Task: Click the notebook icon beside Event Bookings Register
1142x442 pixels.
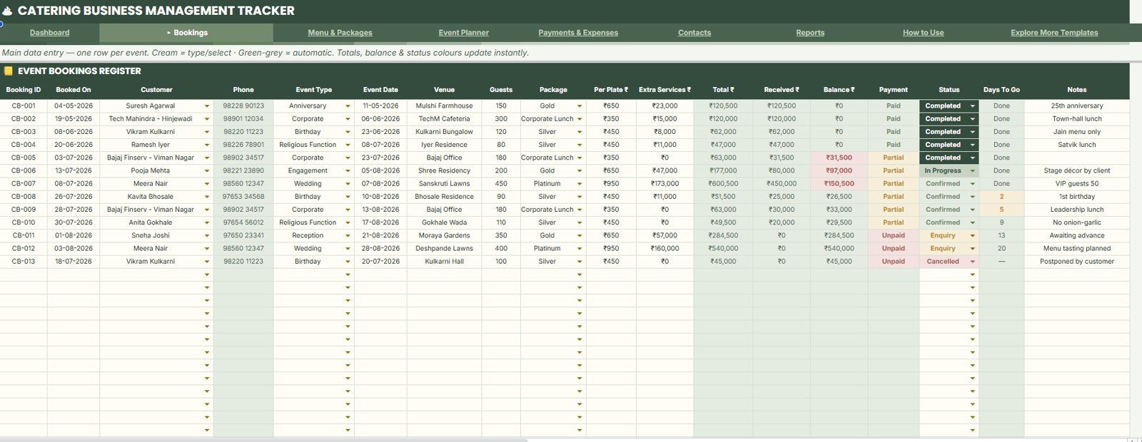Action: [9, 71]
